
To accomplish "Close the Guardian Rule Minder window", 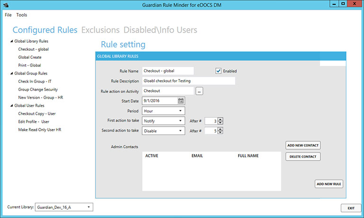I will (355, 4).
